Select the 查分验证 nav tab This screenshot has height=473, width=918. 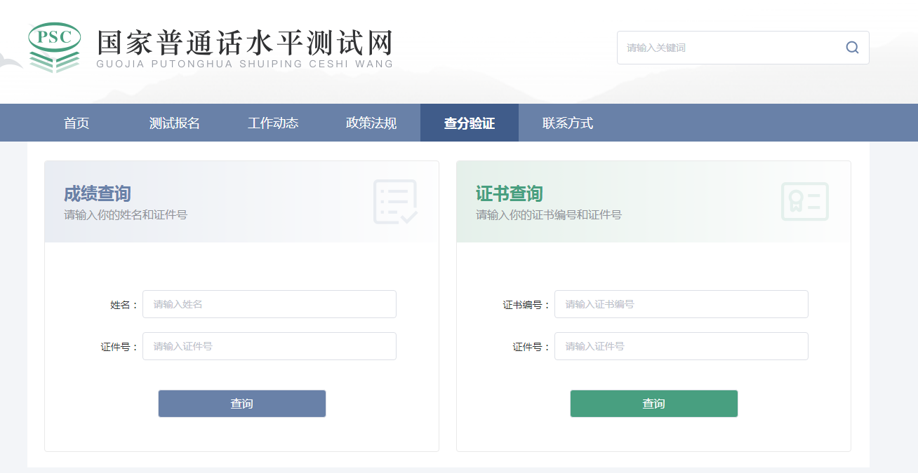(470, 123)
